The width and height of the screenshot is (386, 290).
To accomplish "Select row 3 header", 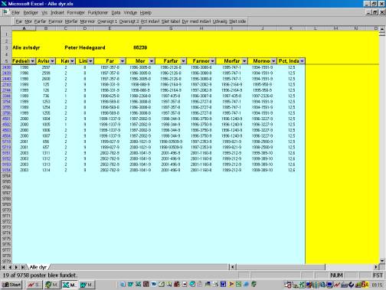I will (x=6, y=47).
